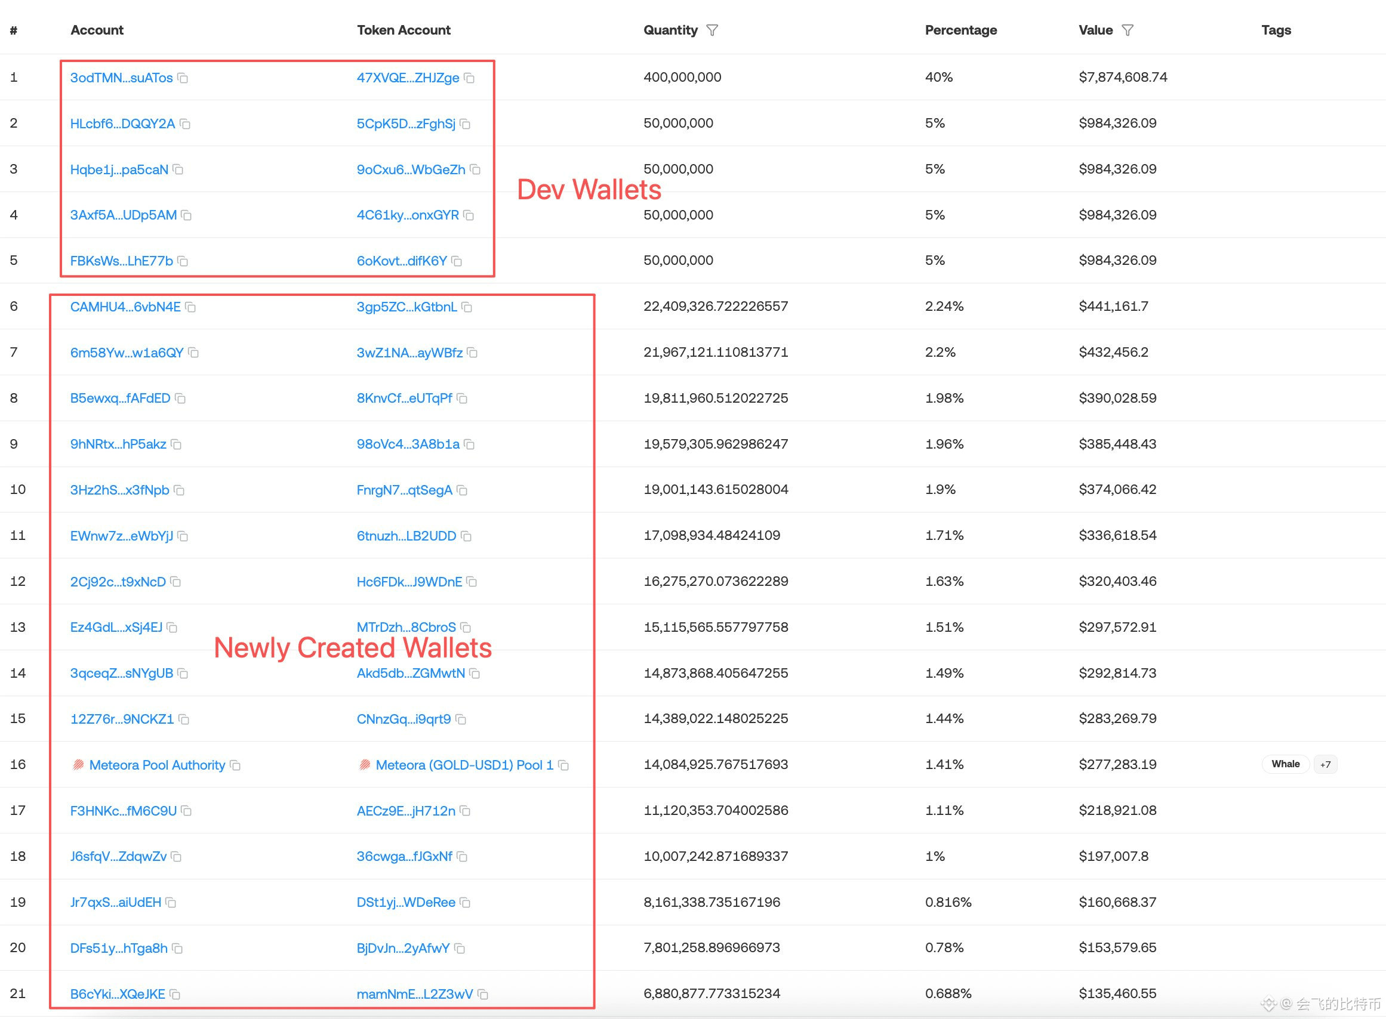This screenshot has width=1386, height=1019.
Task: Open token account CNnzGq...i9qrt9
Action: pos(404,720)
